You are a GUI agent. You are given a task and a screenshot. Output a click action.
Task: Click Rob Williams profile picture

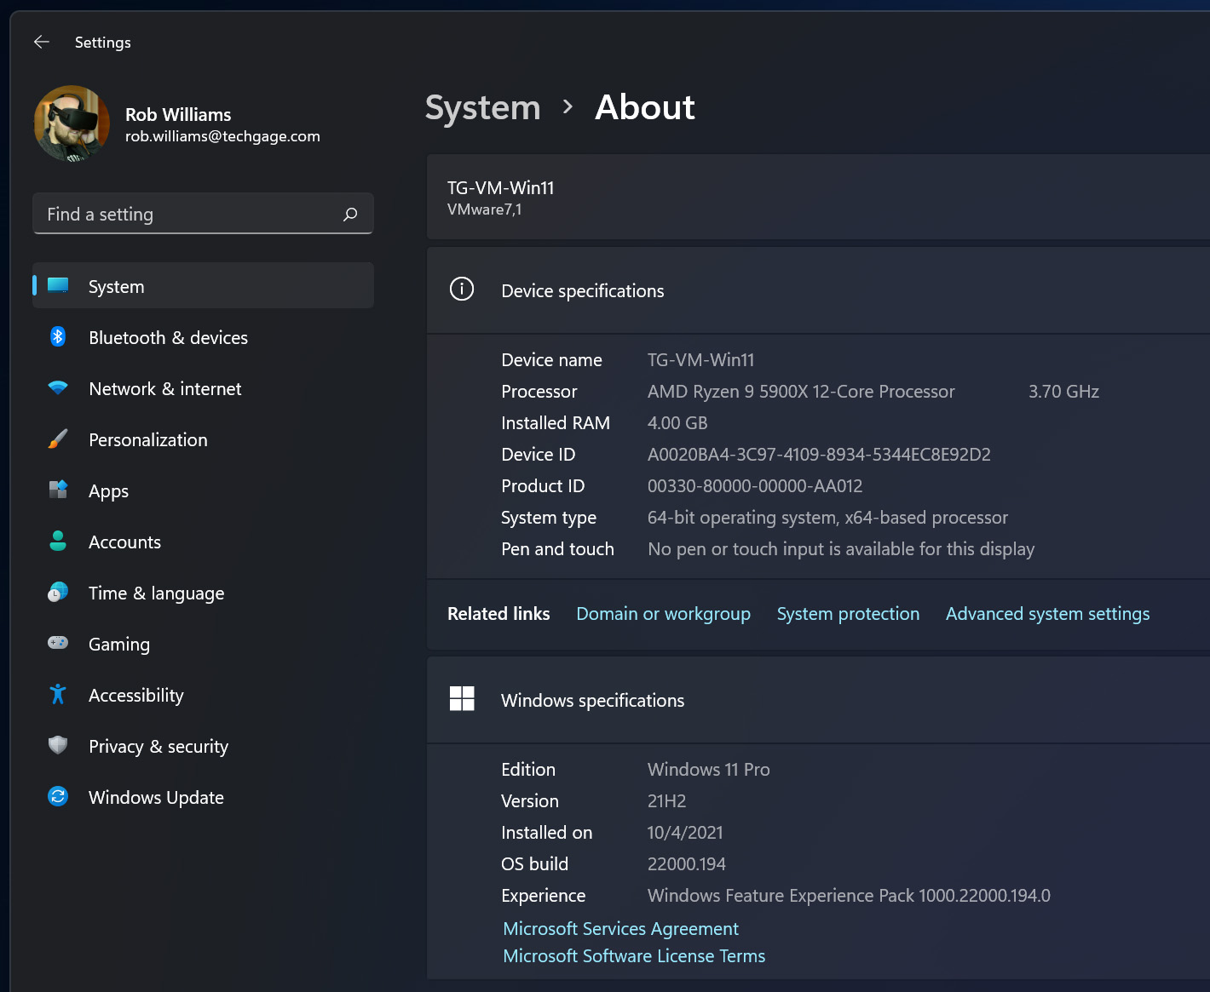72,123
